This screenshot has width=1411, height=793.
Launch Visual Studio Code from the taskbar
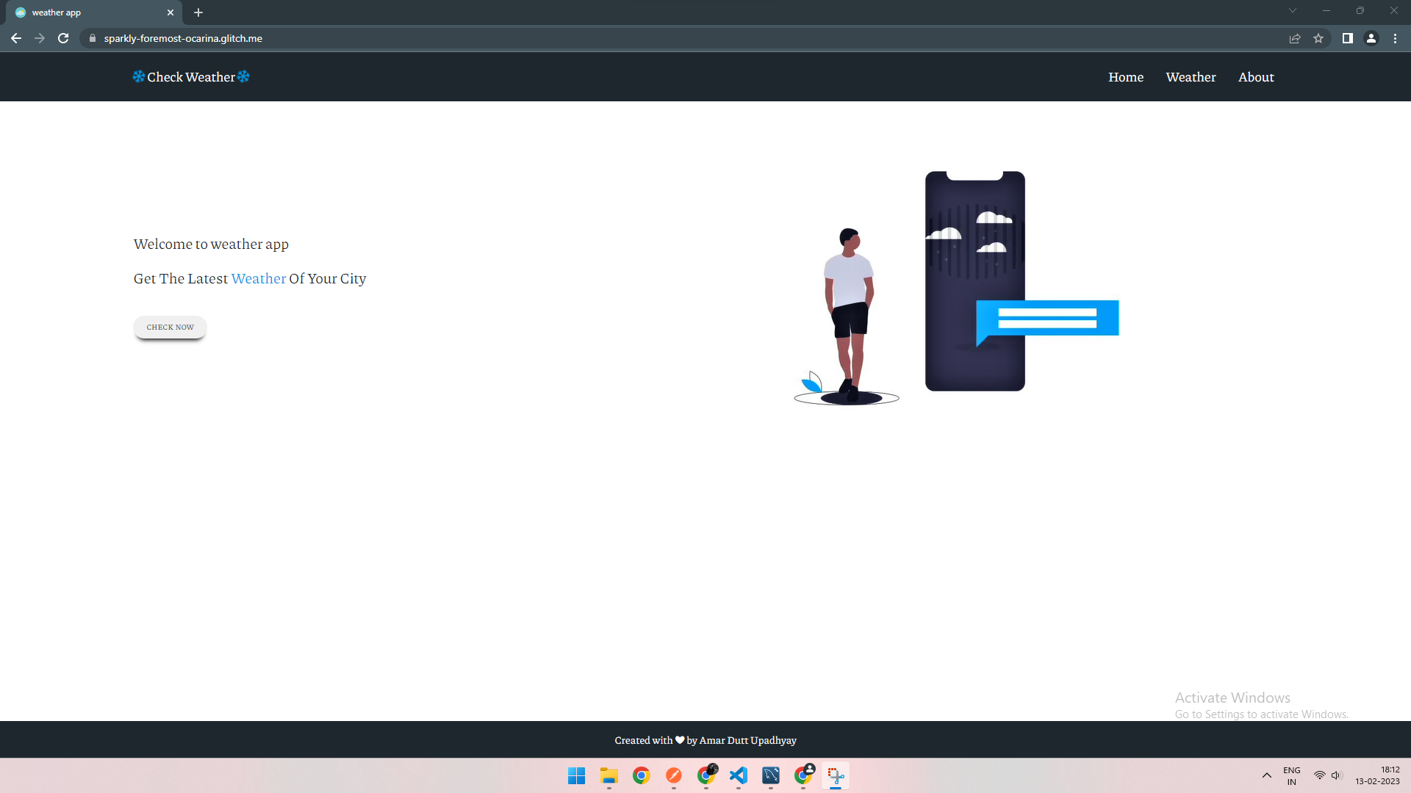click(x=739, y=775)
